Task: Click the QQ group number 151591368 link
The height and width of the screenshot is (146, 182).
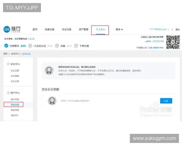Action: click(x=158, y=41)
